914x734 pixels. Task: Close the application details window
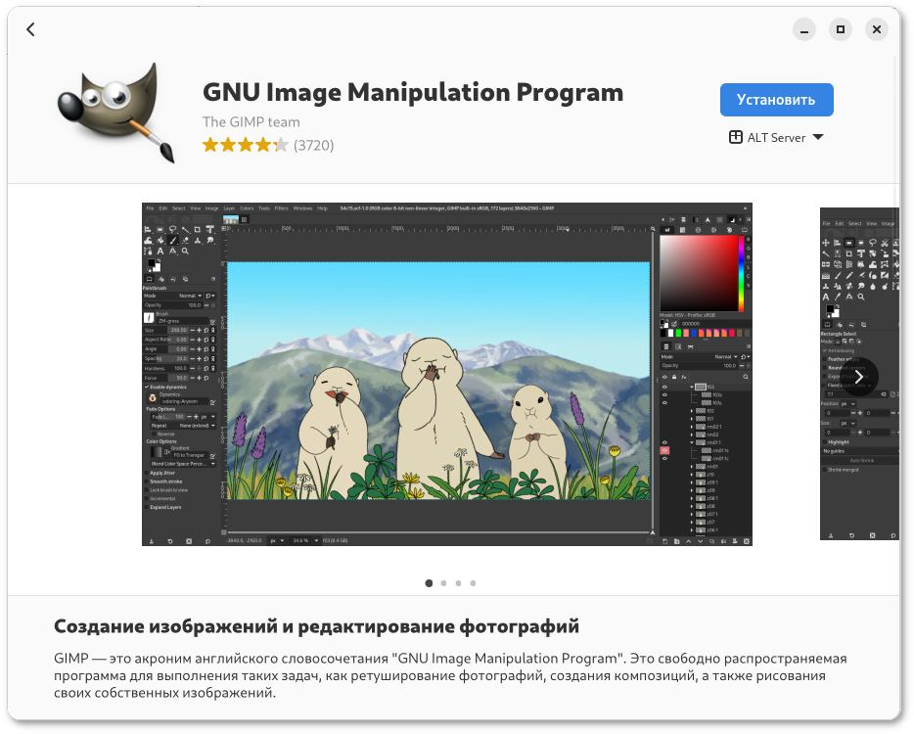[877, 29]
